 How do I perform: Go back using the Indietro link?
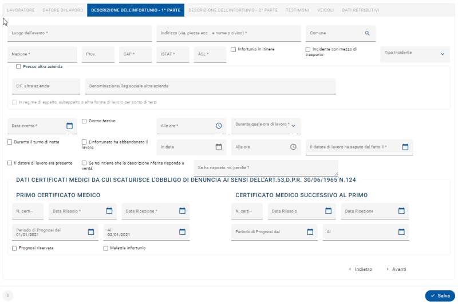pyautogui.click(x=360, y=269)
